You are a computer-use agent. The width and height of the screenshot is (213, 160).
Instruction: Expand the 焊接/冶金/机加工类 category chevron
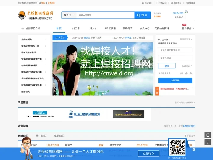pyautogui.click(x=46, y=46)
